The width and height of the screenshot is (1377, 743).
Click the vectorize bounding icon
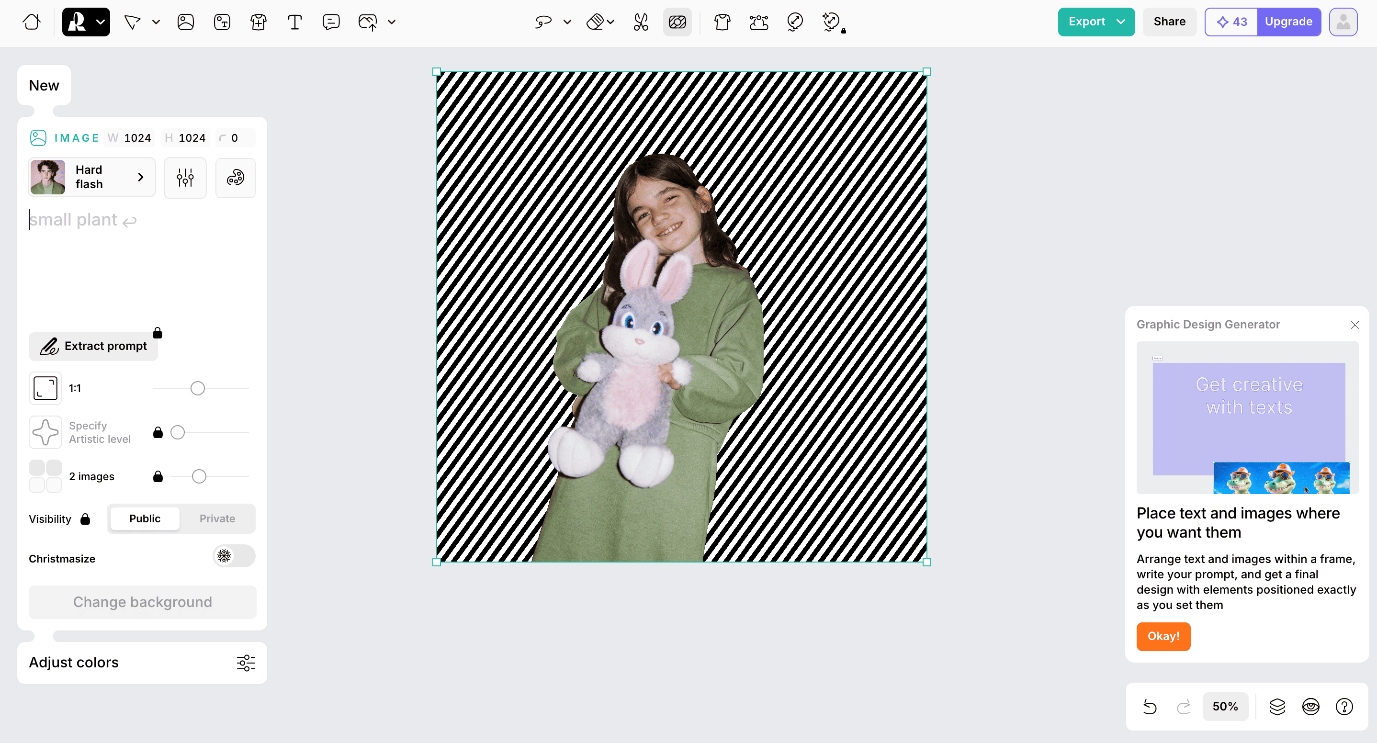click(758, 22)
